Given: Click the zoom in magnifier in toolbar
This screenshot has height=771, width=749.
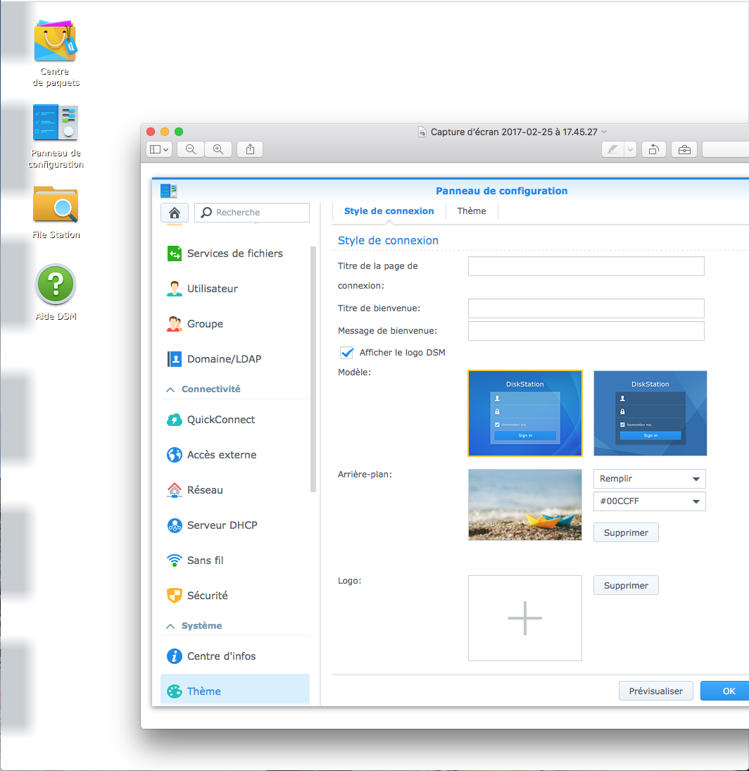Looking at the screenshot, I should pos(218,149).
